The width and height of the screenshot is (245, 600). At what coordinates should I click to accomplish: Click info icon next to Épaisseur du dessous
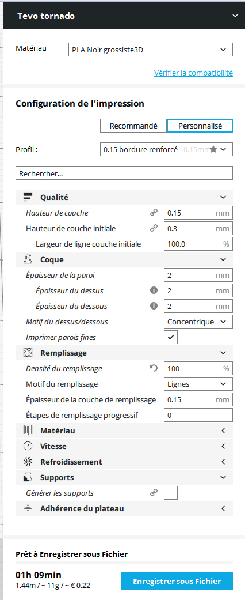pyautogui.click(x=154, y=306)
